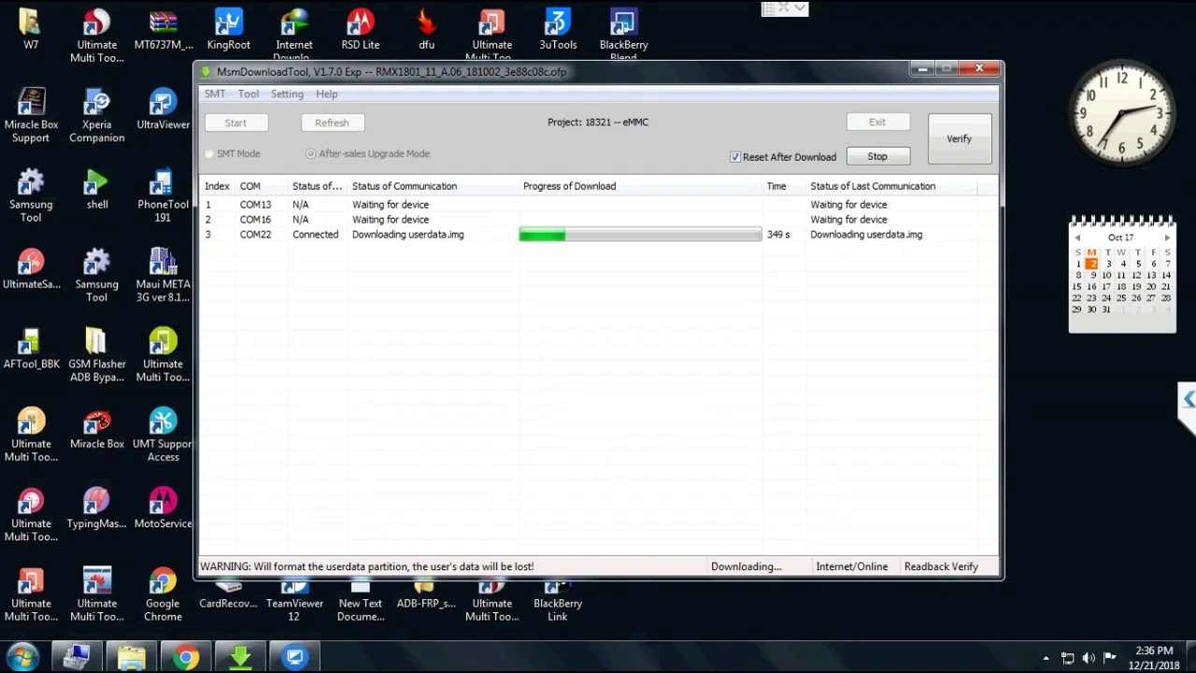
Task: Launch Maui META 3G desktop icon
Action: (x=164, y=276)
